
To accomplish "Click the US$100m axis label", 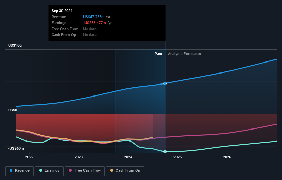I will tap(16, 45).
